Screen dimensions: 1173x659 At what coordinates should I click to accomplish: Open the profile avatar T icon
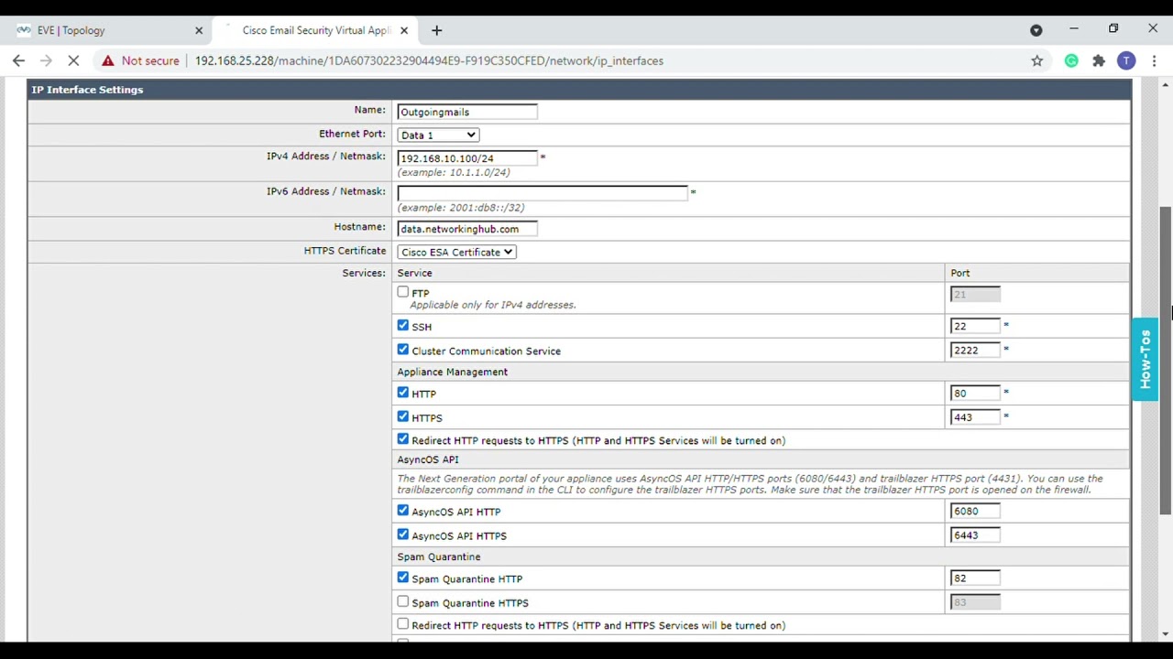(x=1126, y=60)
